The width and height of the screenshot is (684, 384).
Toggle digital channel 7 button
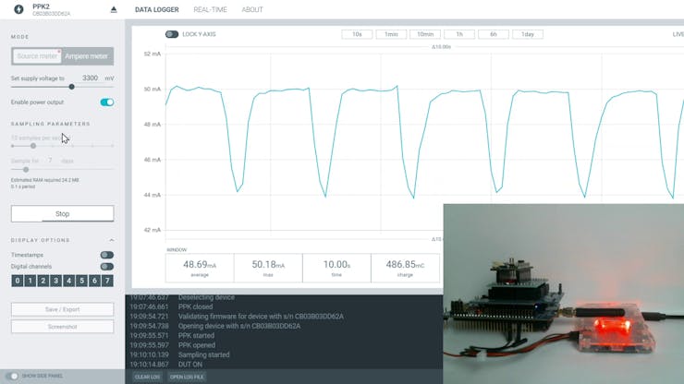coord(107,281)
